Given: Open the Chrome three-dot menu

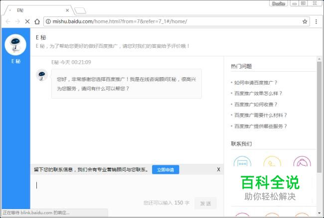Looking at the screenshot, I should point(316,21).
